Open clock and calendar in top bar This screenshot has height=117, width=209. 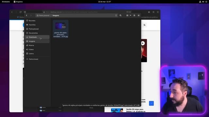point(104,2)
